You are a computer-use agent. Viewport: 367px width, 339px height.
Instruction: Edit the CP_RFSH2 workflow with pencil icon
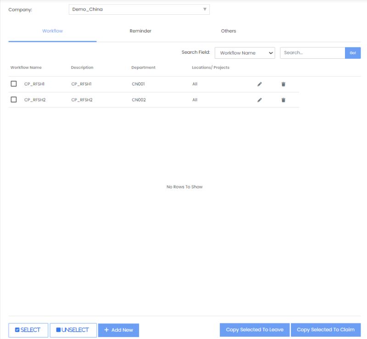pyautogui.click(x=260, y=100)
